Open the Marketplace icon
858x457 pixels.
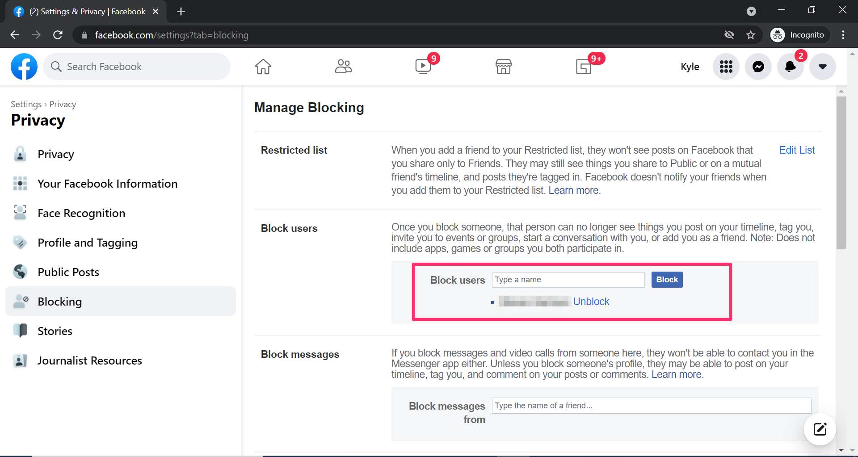[x=504, y=67]
